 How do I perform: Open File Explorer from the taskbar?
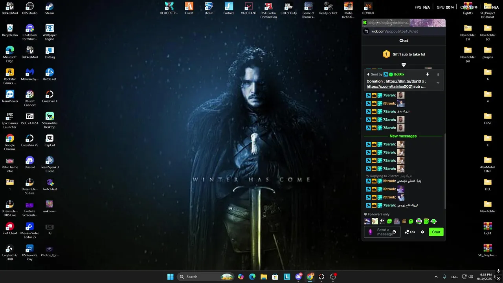pyautogui.click(x=264, y=277)
